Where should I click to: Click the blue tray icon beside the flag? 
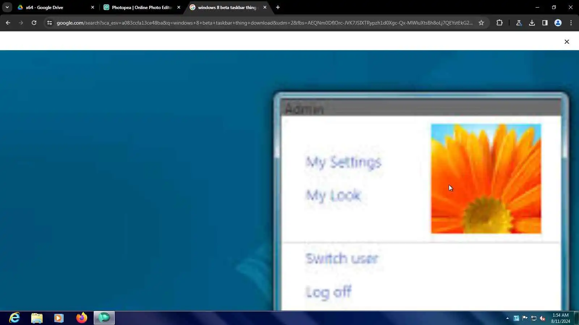coord(516,318)
